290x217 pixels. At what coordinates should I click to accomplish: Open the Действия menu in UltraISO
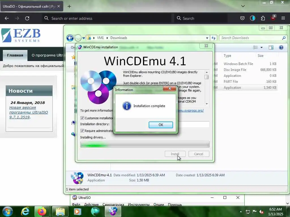click(x=91, y=204)
